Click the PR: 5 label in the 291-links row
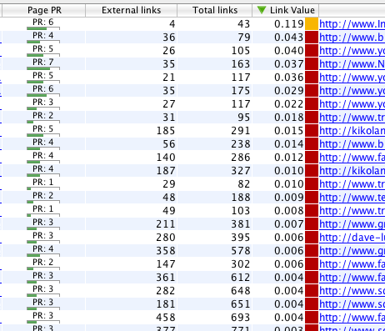 point(43,128)
